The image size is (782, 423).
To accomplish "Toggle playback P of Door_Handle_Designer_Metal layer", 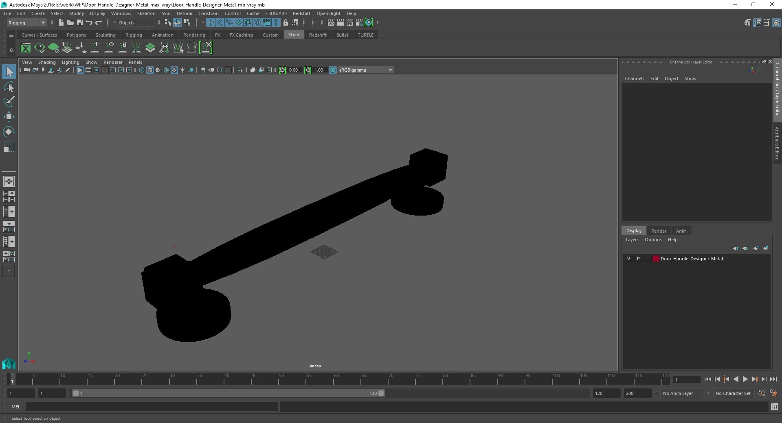I will (638, 259).
